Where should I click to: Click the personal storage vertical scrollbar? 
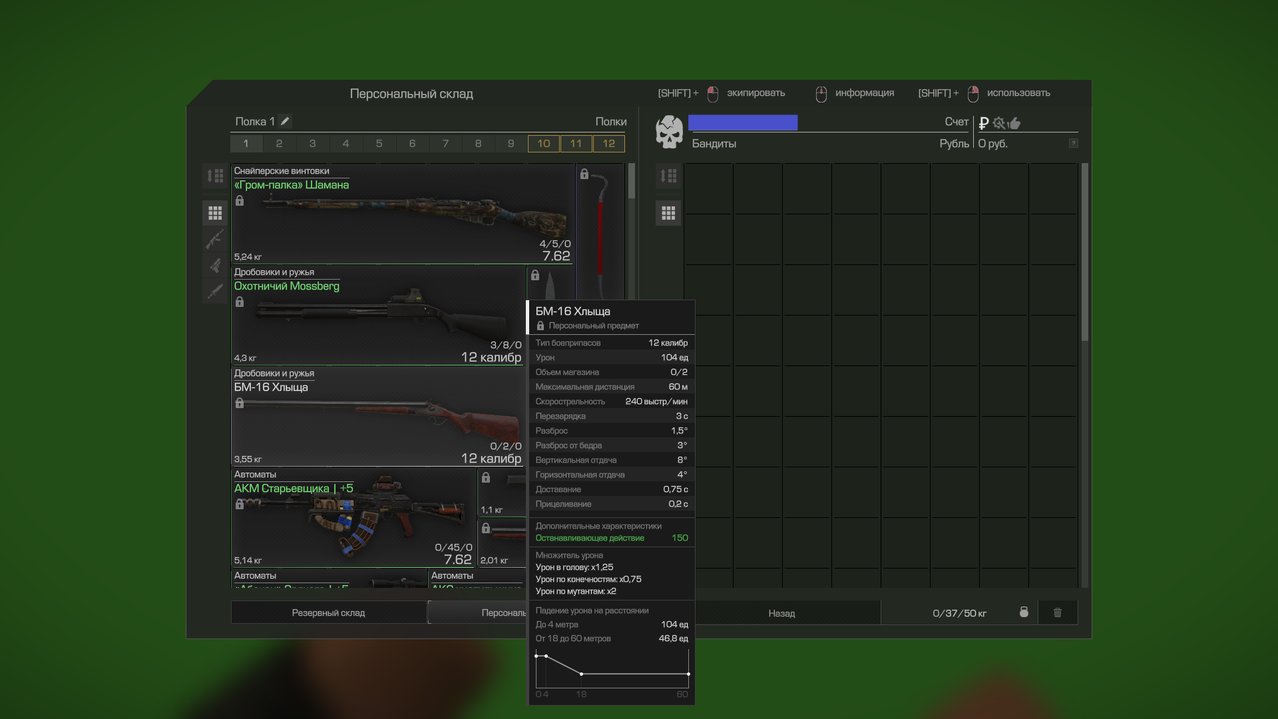pyautogui.click(x=632, y=181)
